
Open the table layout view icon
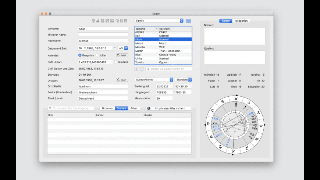coord(112,21)
